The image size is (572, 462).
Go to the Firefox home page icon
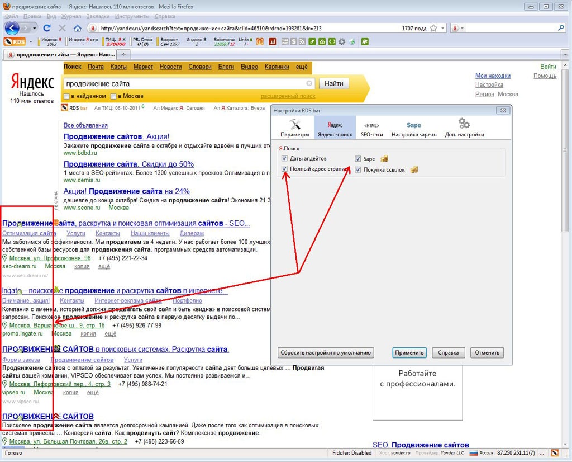tap(77, 28)
